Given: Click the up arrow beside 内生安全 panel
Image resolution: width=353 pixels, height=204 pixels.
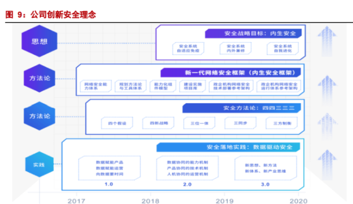Looking at the screenshot, I should coord(327,42).
